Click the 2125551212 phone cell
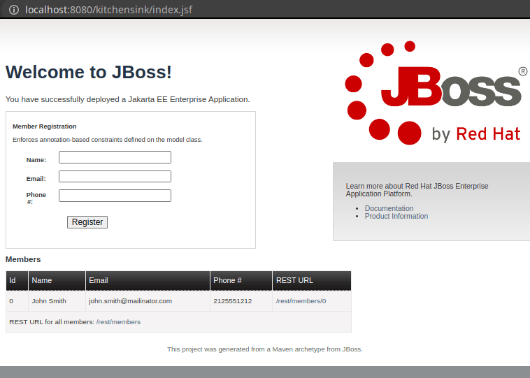Screen dimensions: 530x378 click(241, 301)
